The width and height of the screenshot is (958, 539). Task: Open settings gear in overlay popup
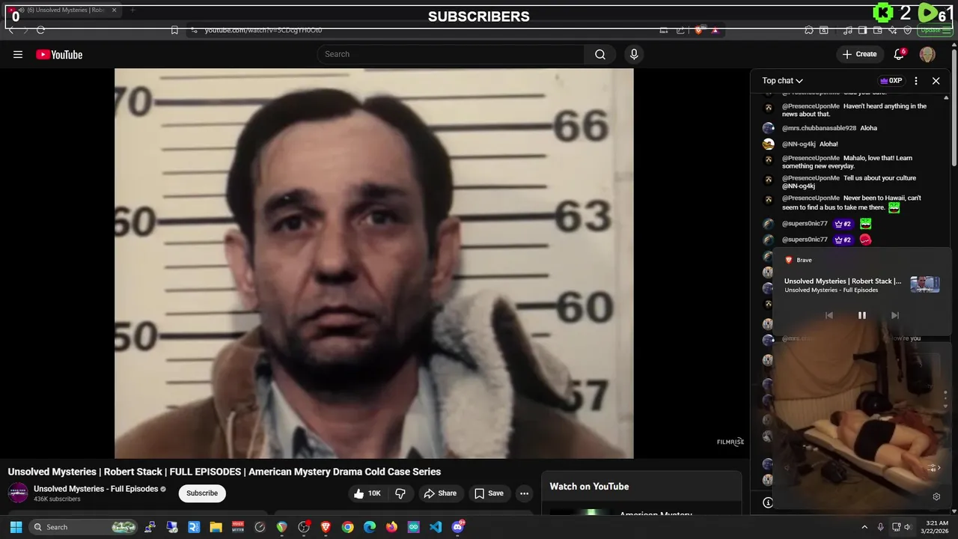click(936, 496)
